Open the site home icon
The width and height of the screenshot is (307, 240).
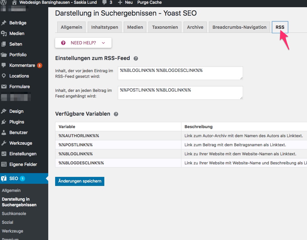pos(14,2)
